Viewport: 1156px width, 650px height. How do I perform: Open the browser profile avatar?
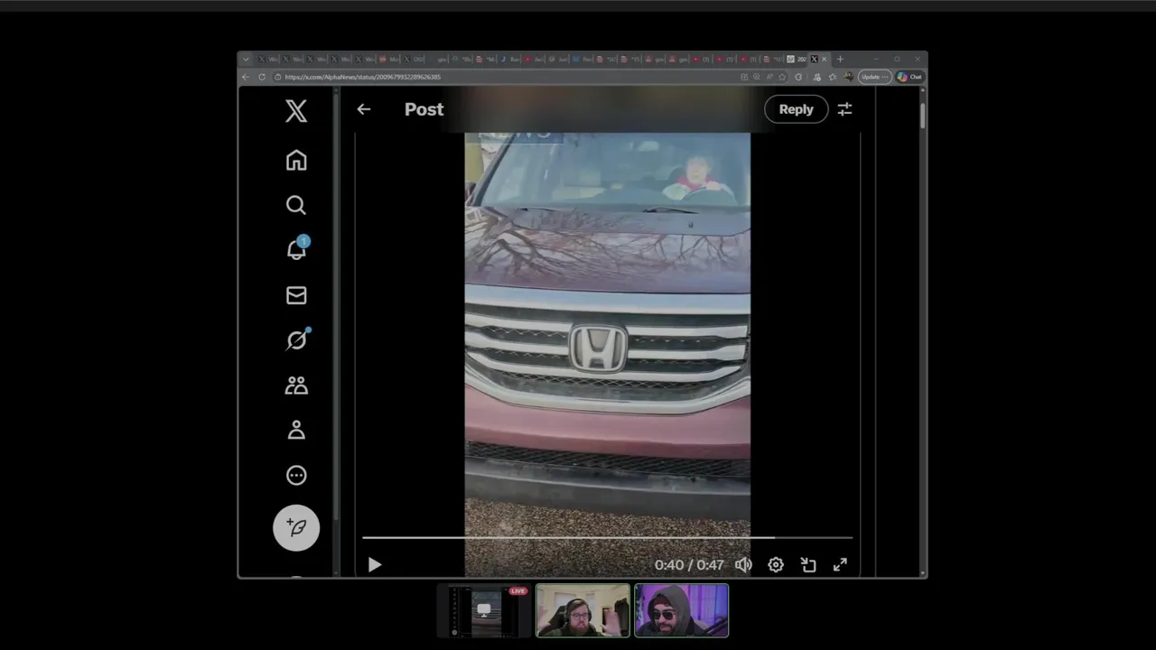848,77
